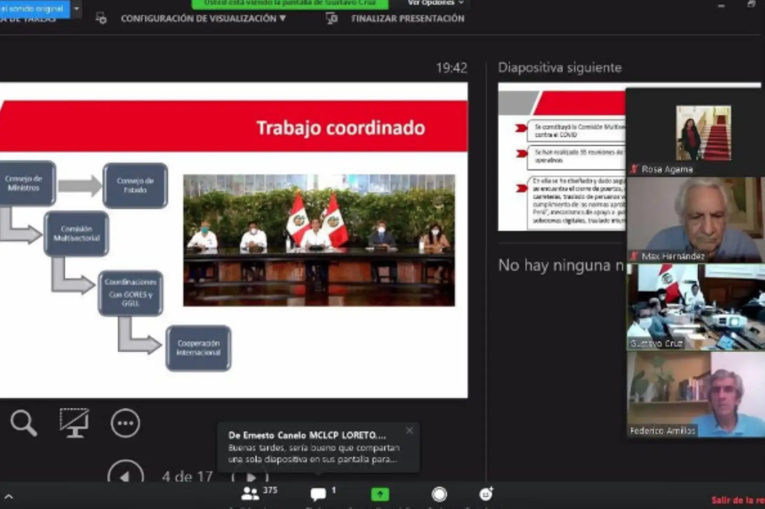Open the participants list showing 375
Image resolution: width=765 pixels, height=509 pixels.
(258, 493)
